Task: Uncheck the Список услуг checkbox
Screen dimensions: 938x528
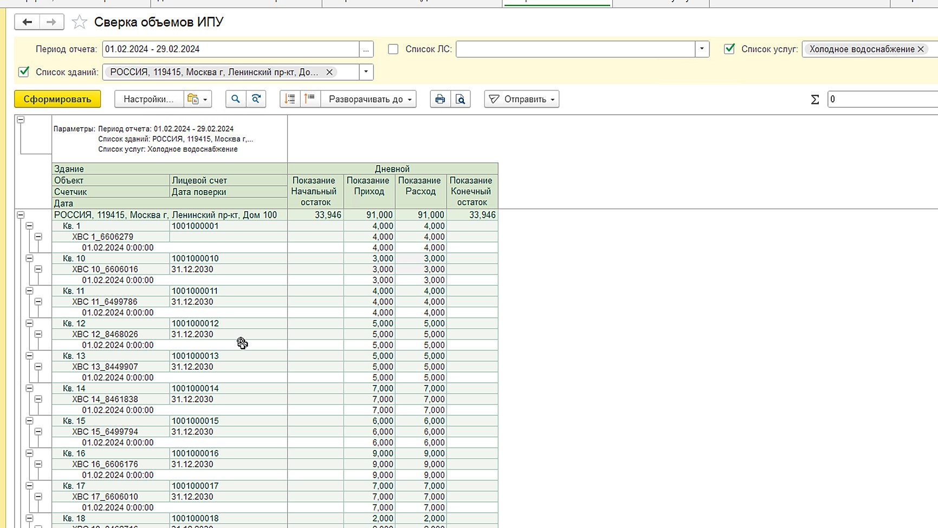Action: [x=729, y=49]
